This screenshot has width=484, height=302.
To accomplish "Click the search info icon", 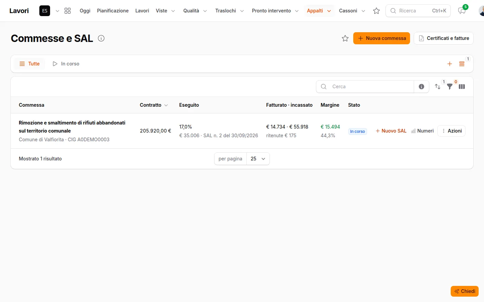I will [x=421, y=87].
